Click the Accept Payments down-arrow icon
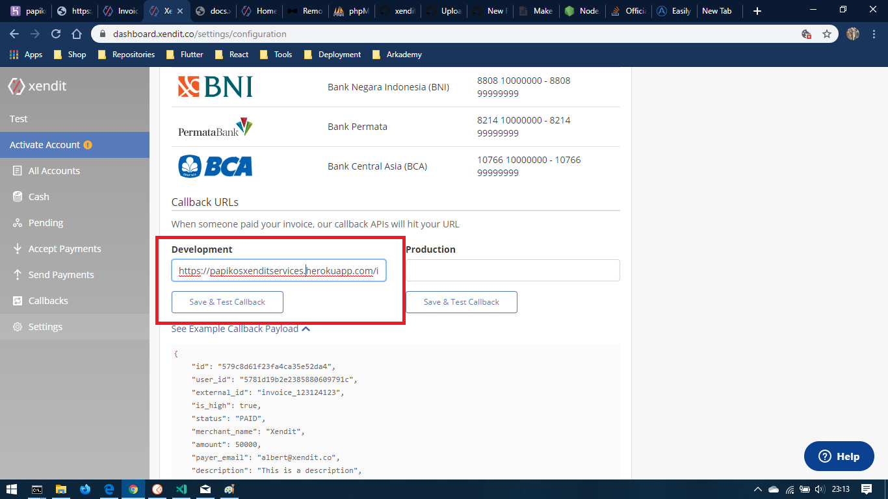This screenshot has width=888, height=499. 18,249
